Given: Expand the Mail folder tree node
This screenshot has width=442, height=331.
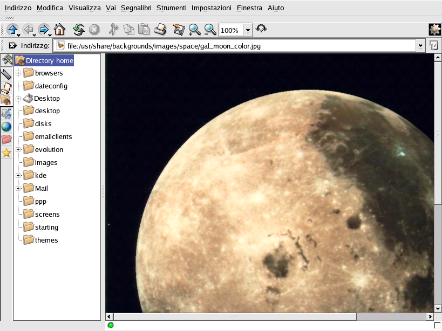Looking at the screenshot, I should click(x=18, y=188).
